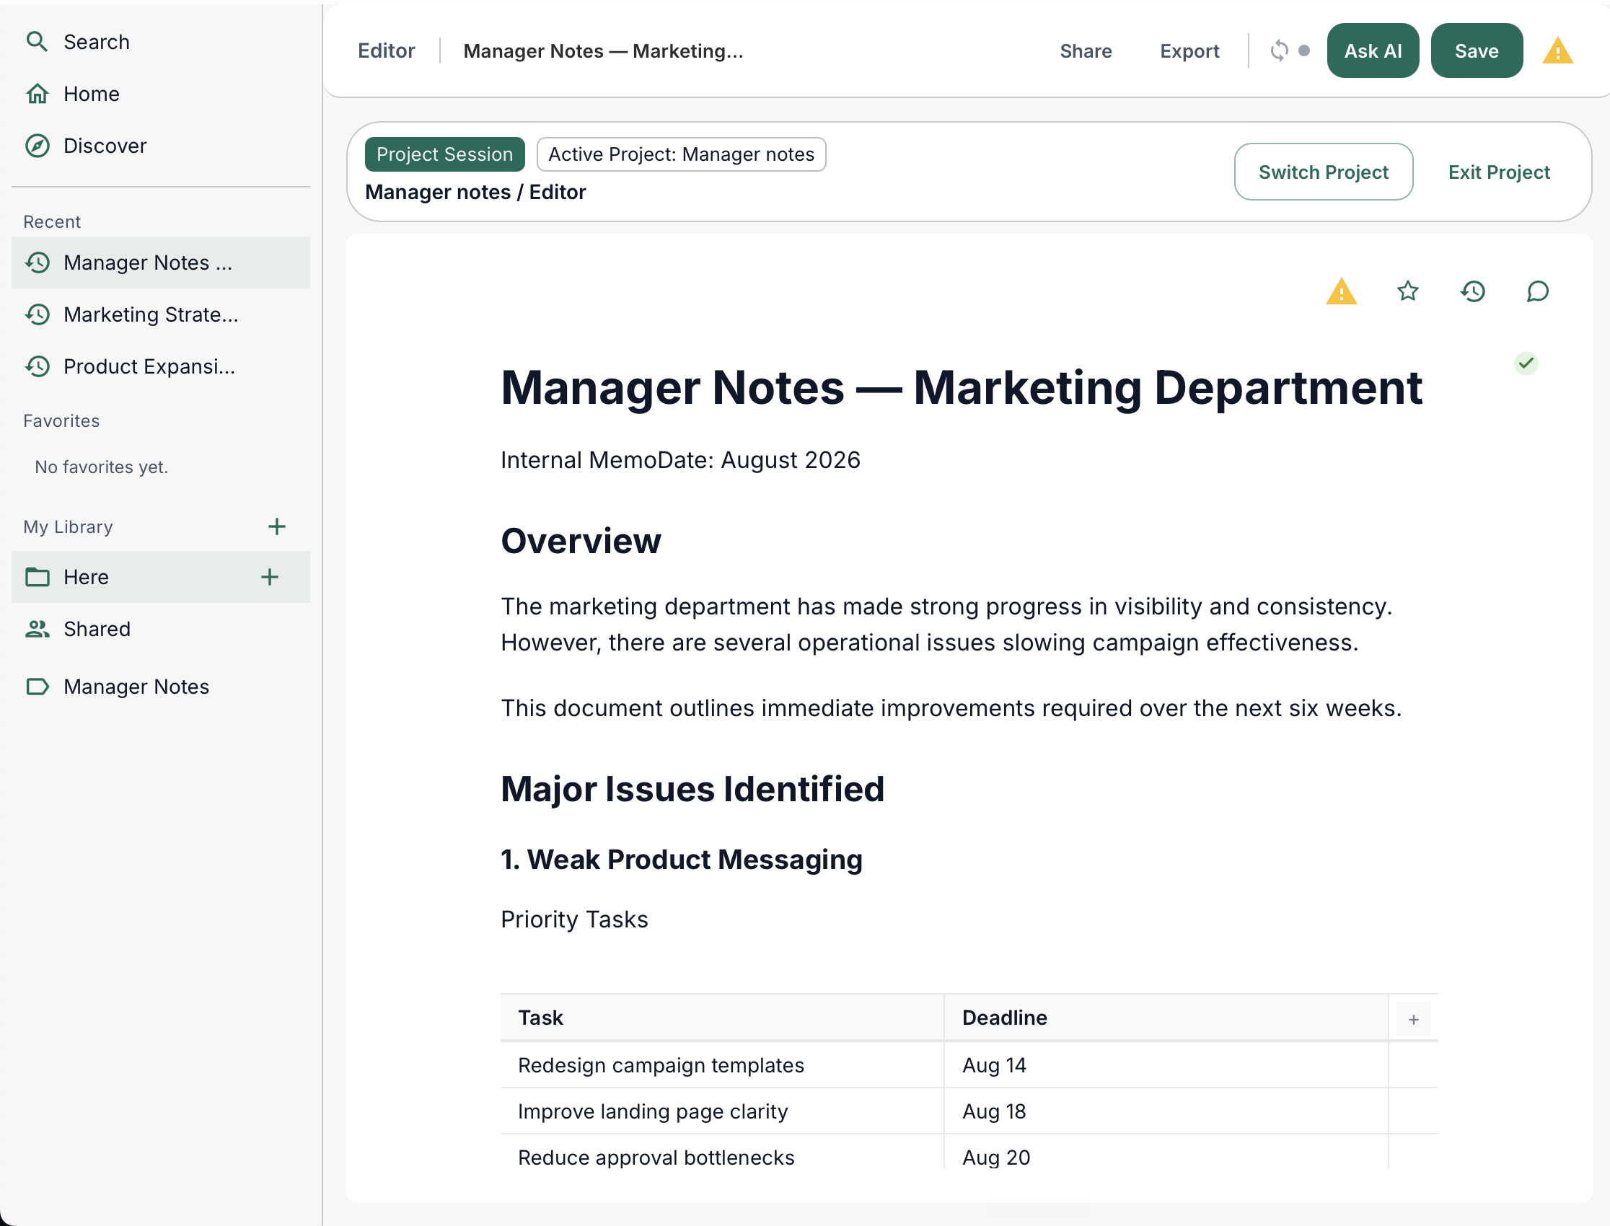Click the Manager Notes — Marketing Department heading
This screenshot has height=1226, width=1610.
point(962,386)
